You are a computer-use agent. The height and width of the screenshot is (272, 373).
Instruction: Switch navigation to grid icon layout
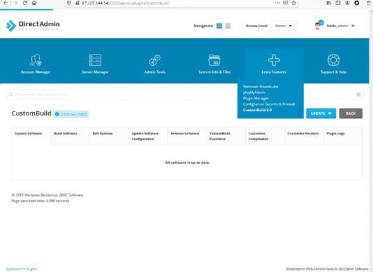[x=219, y=26]
